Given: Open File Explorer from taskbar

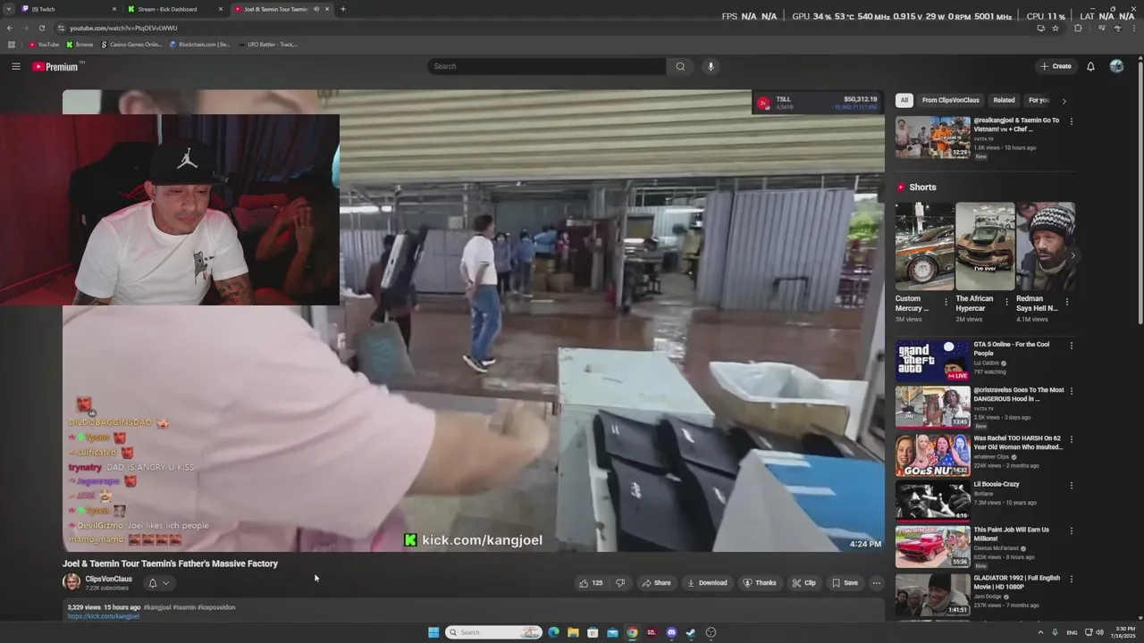Looking at the screenshot, I should [x=573, y=632].
